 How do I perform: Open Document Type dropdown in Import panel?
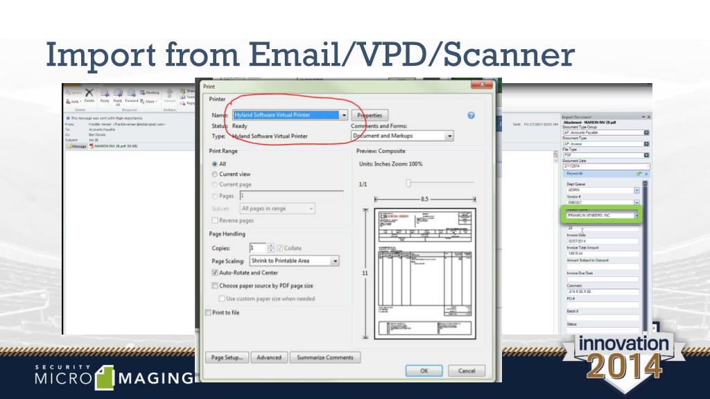pos(646,144)
